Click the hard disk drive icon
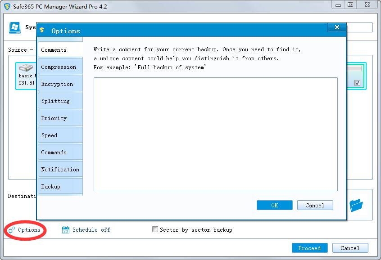Screen dimensions: 381x260 click(x=26, y=68)
